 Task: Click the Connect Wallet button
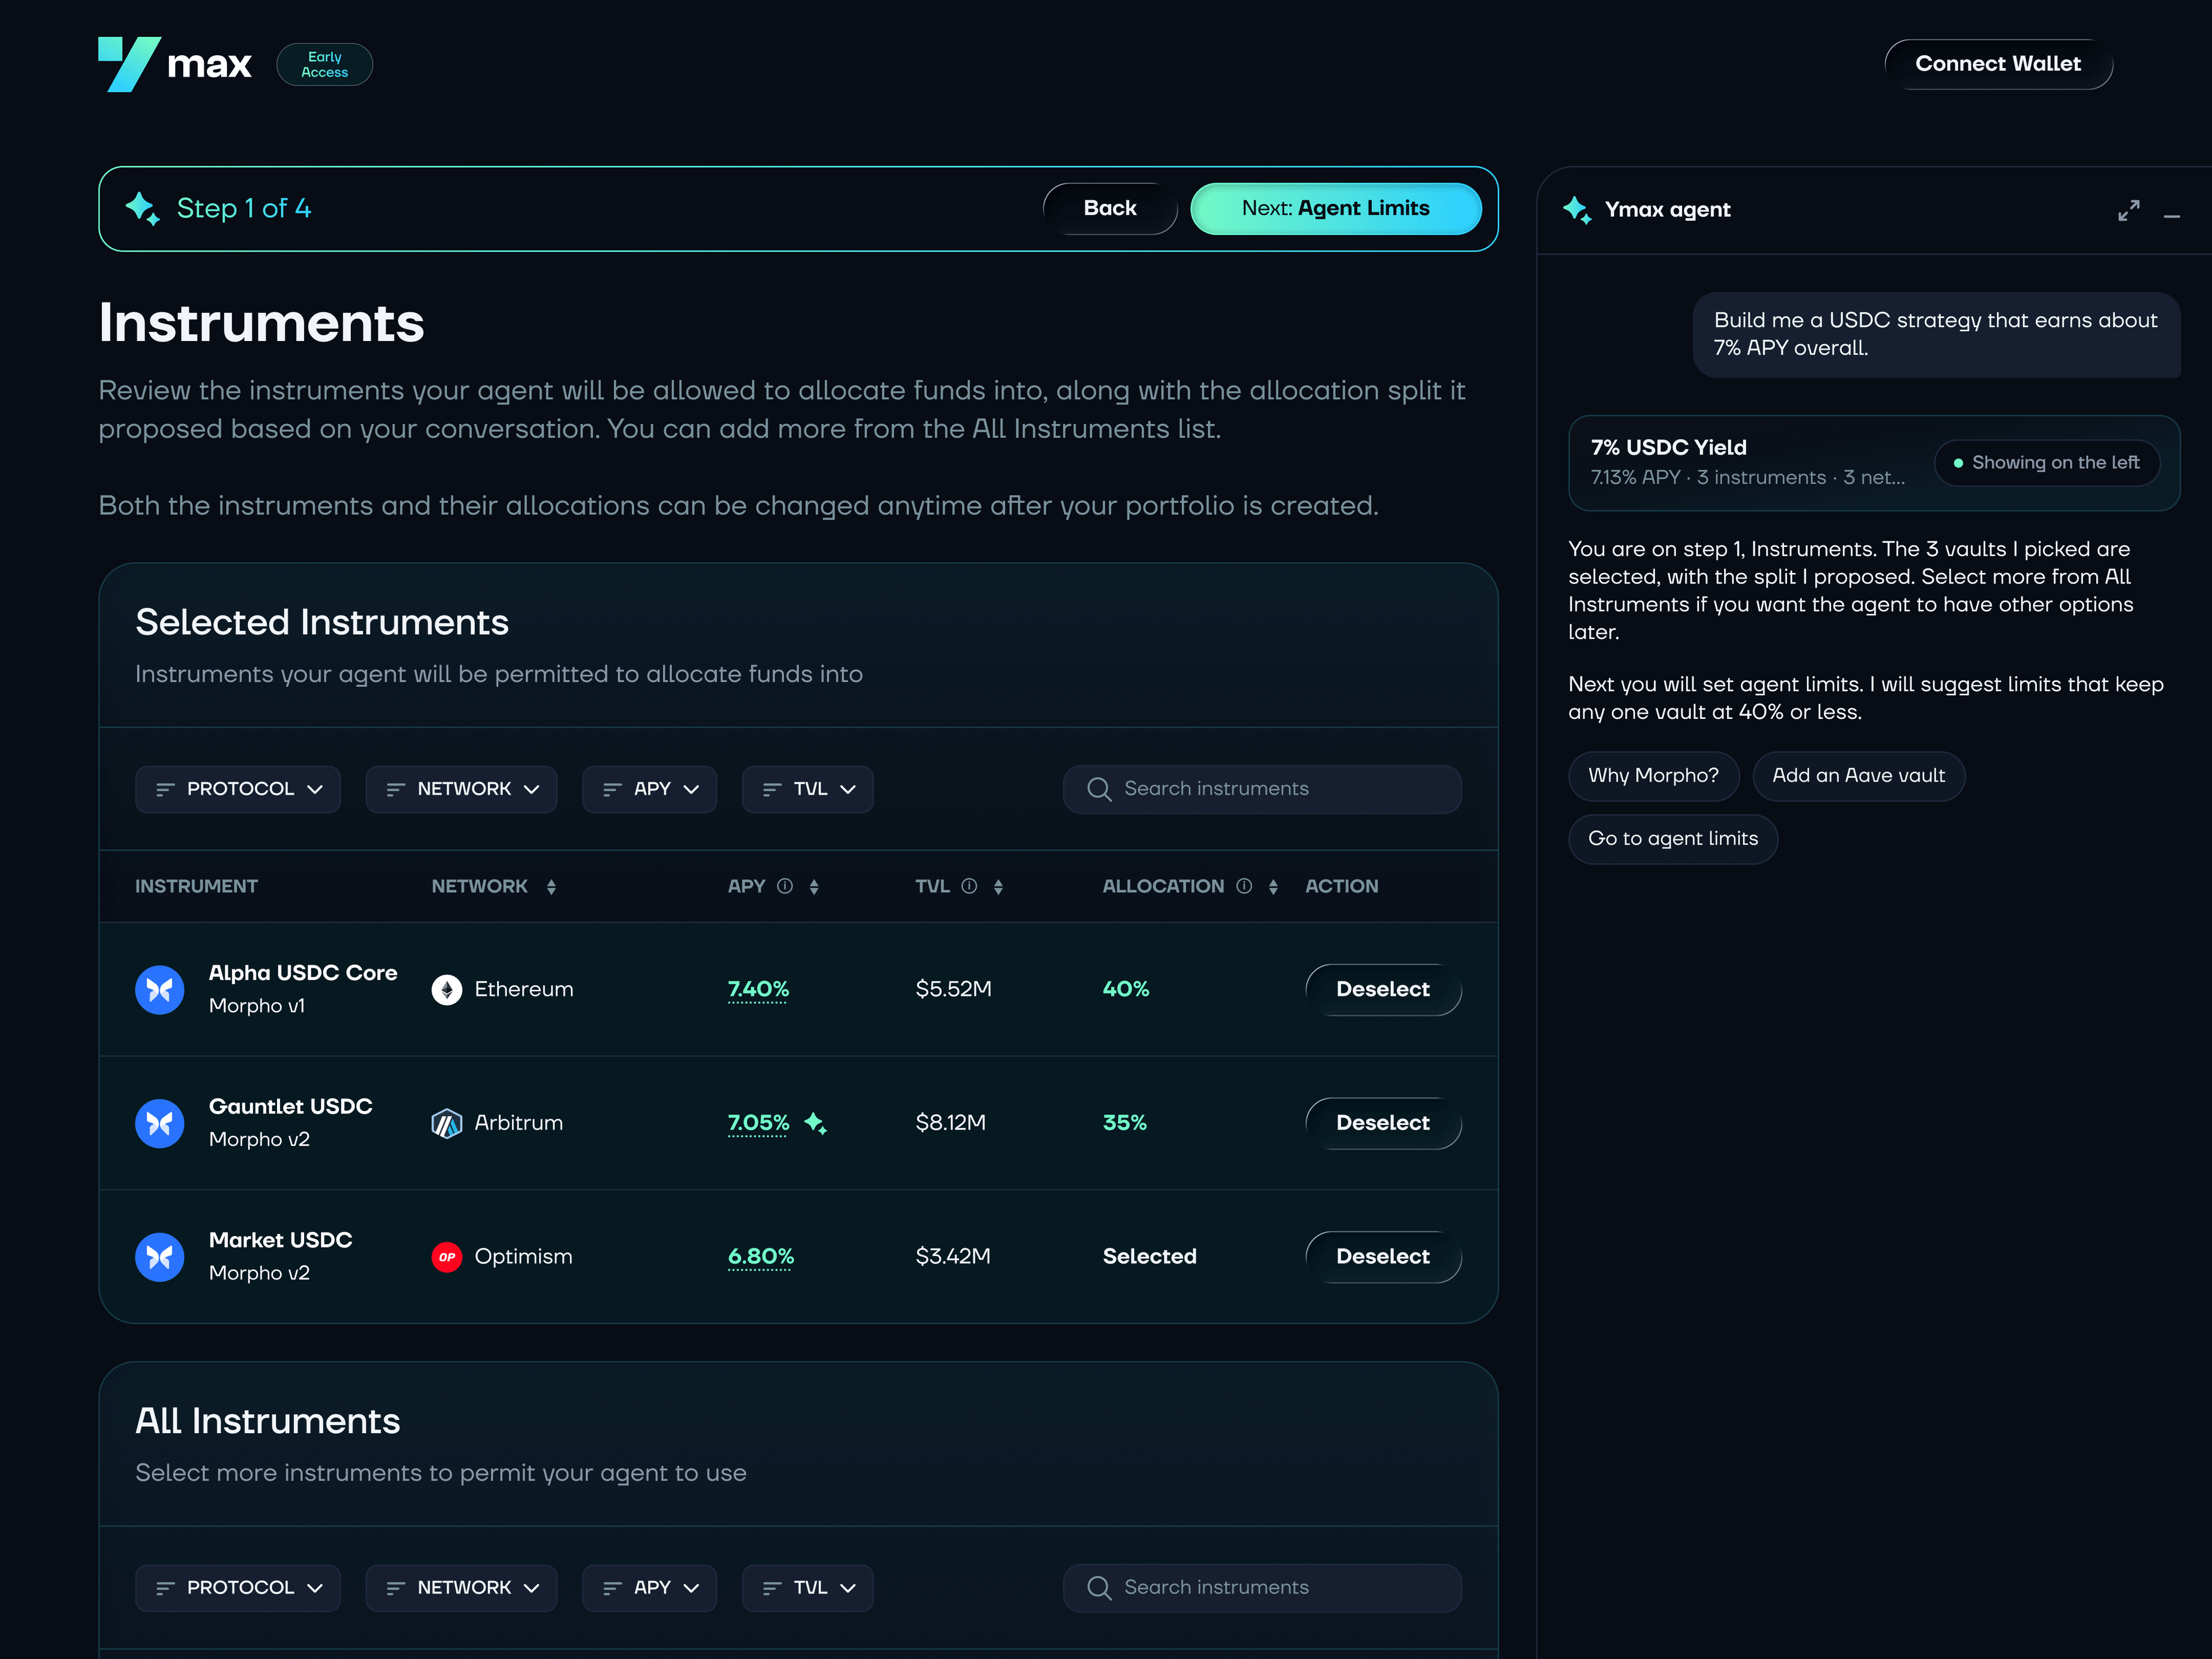1998,64
